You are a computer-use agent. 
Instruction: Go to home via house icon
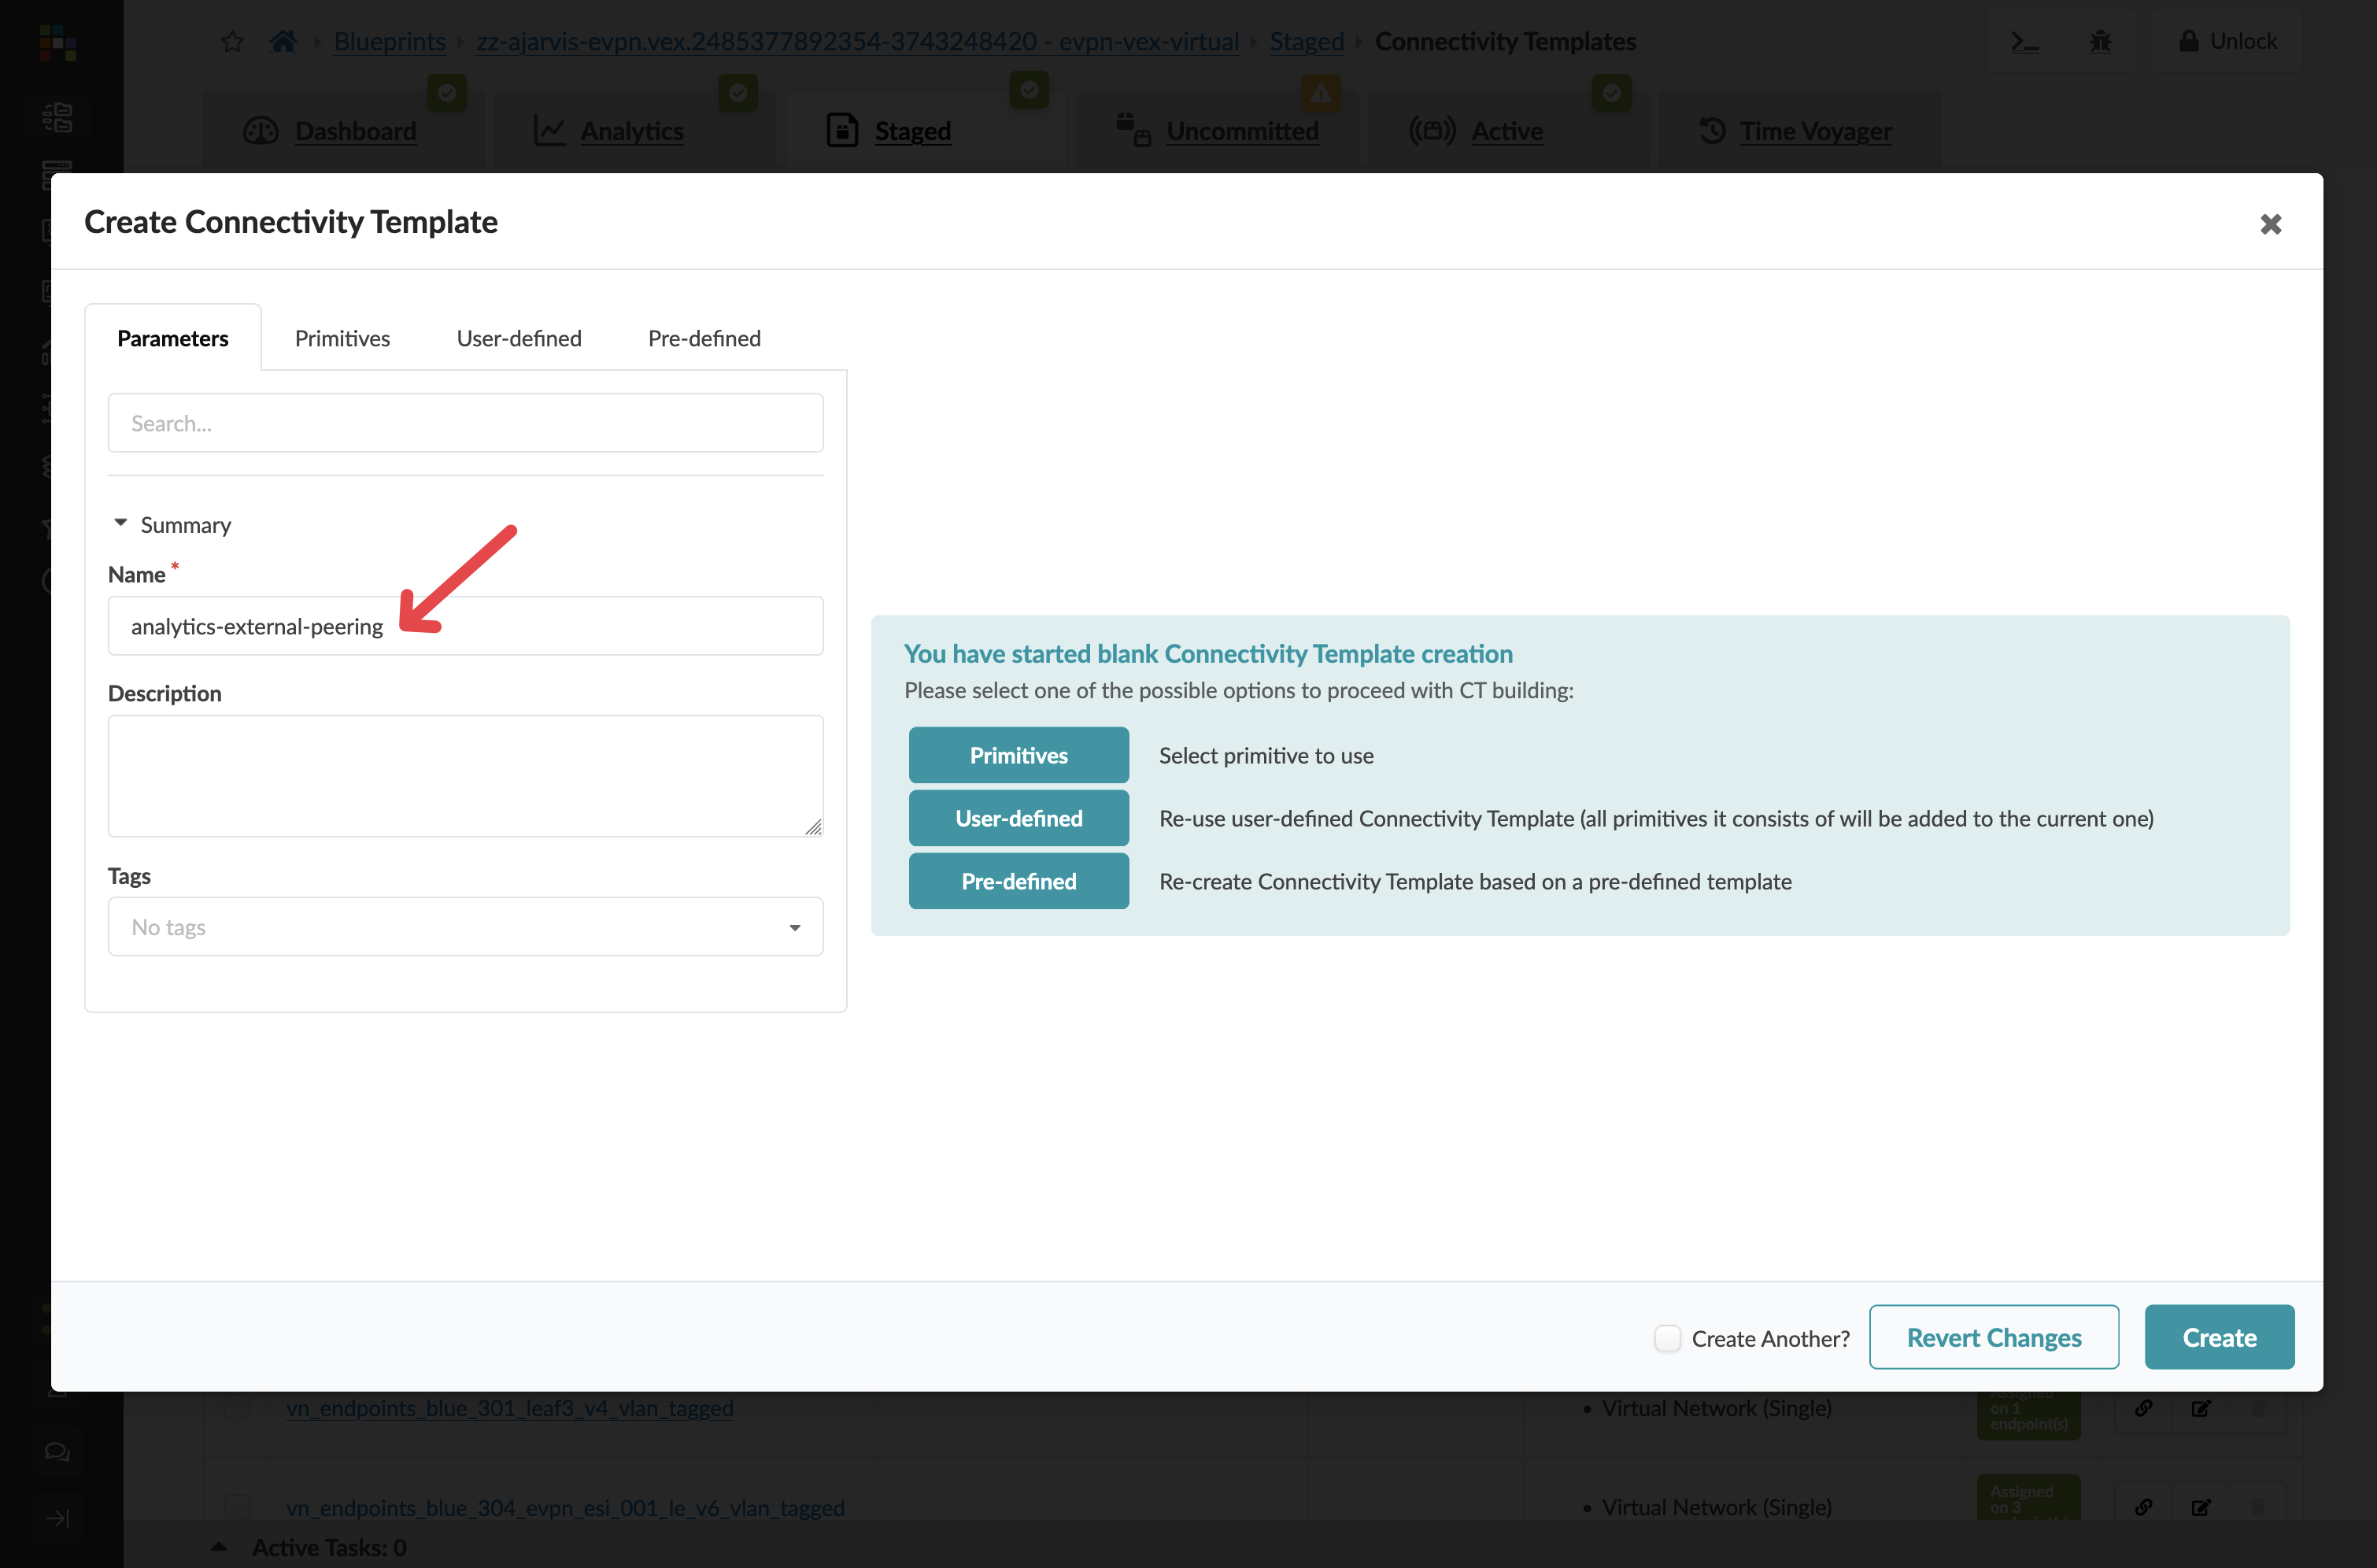[x=283, y=42]
